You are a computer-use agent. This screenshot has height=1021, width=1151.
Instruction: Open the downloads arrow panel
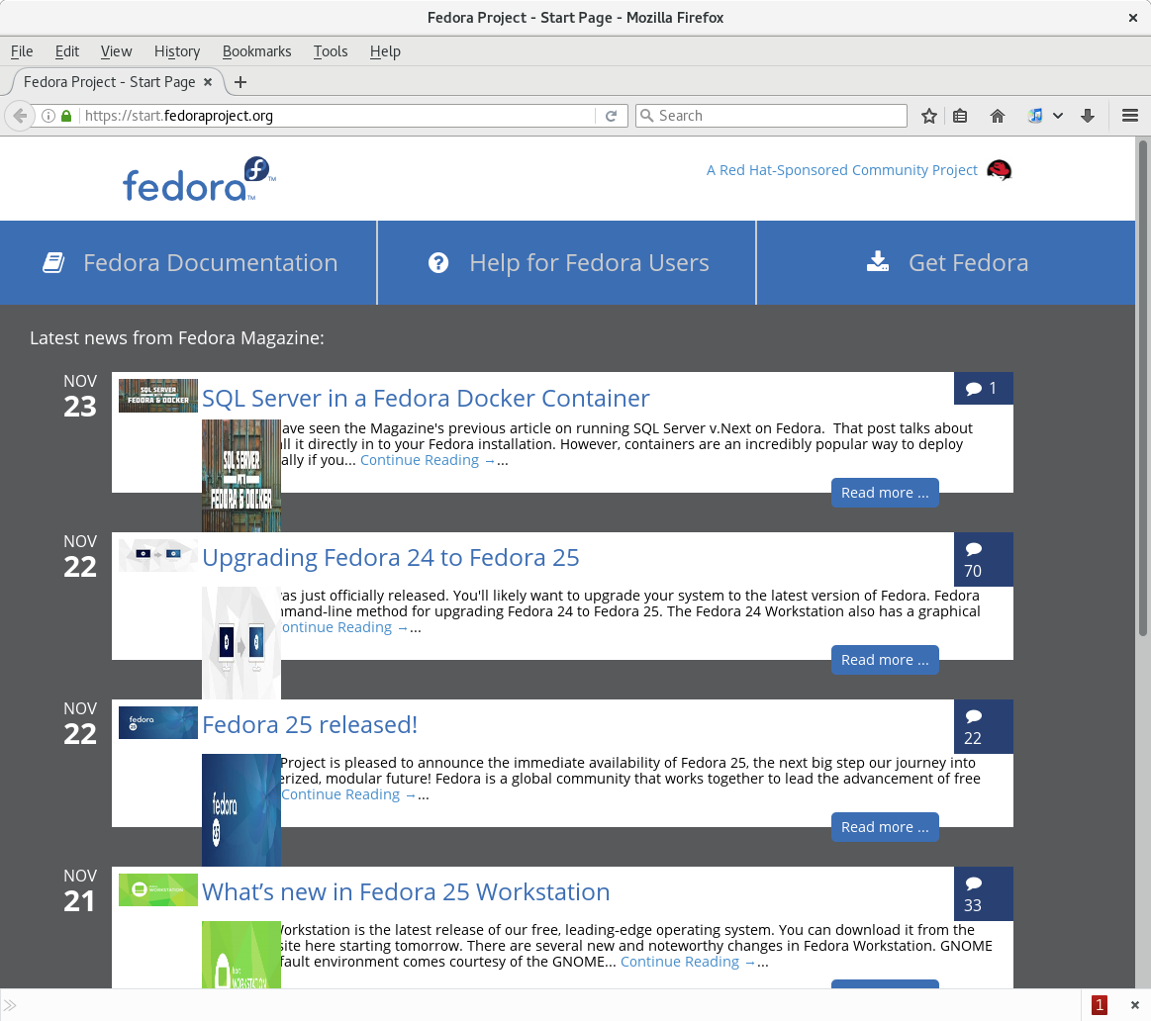point(1088,115)
